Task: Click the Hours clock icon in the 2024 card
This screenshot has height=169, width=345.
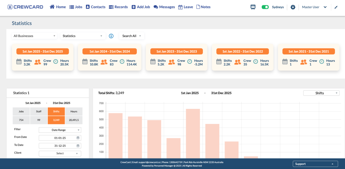Action: pos(122,62)
